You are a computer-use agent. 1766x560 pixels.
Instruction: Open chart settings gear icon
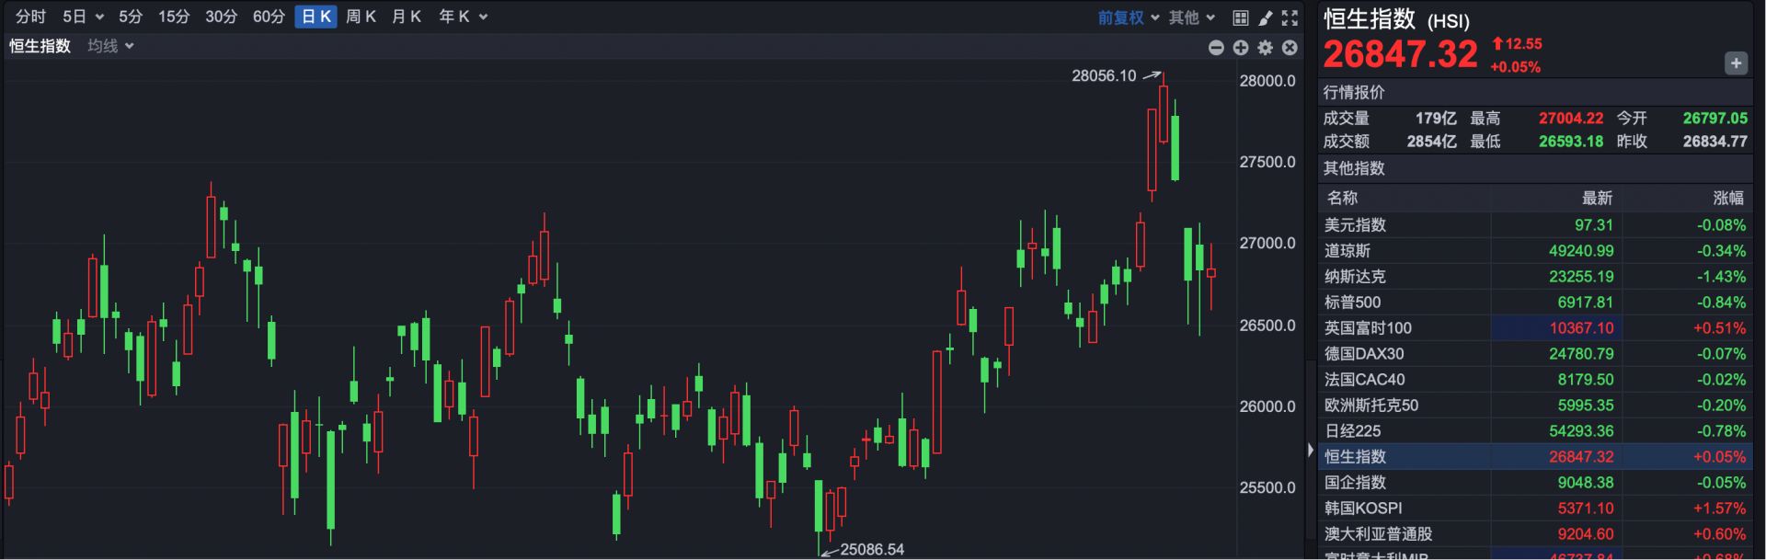(x=1266, y=48)
